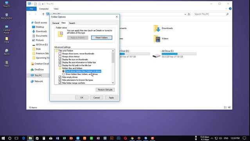Launch Photoshop from the taskbar

click(119, 138)
